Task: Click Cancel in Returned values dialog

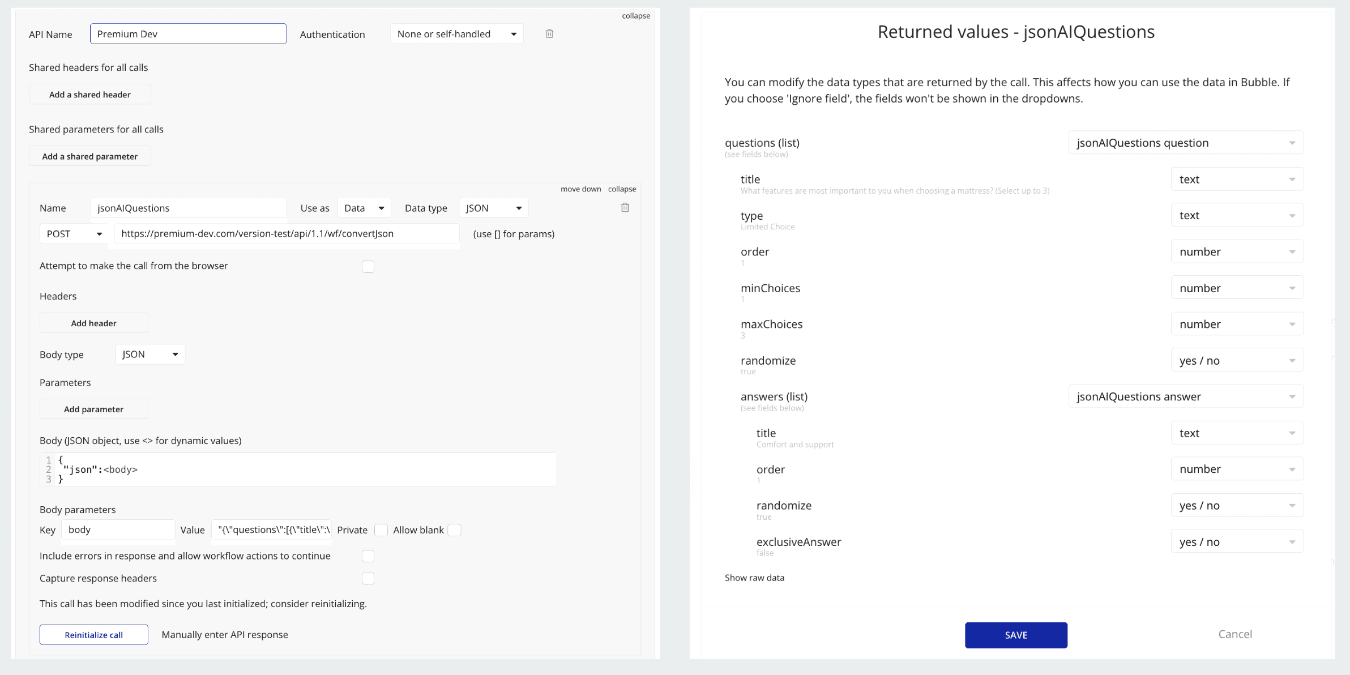Action: coord(1234,634)
